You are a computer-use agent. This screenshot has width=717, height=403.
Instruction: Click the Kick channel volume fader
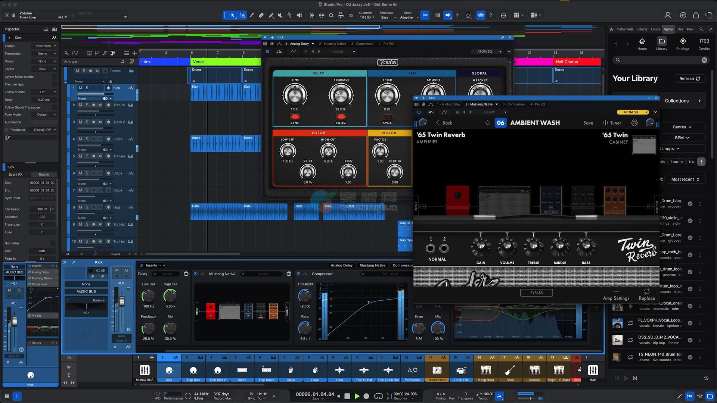click(122, 302)
